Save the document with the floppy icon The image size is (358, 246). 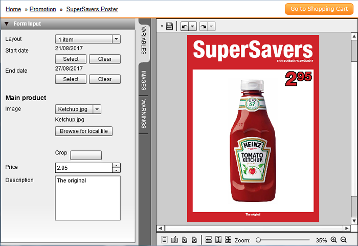[x=169, y=26]
